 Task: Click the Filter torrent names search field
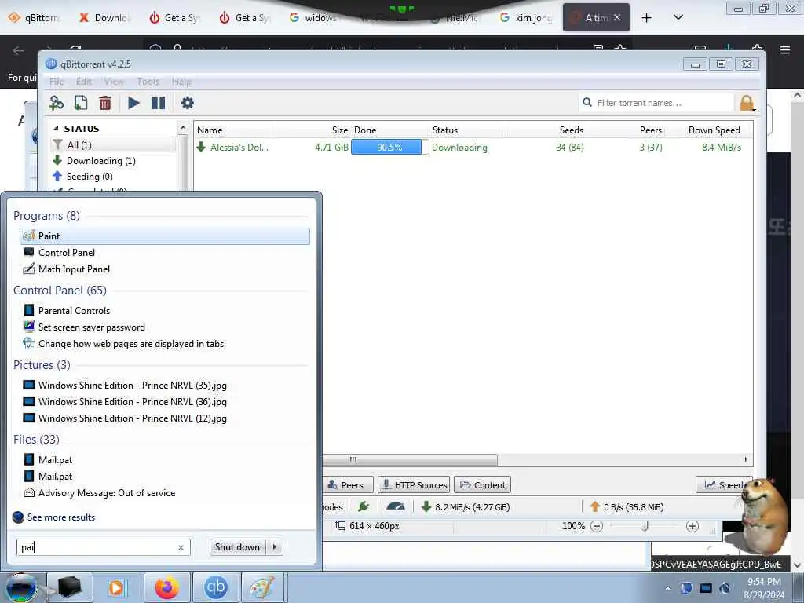656,103
